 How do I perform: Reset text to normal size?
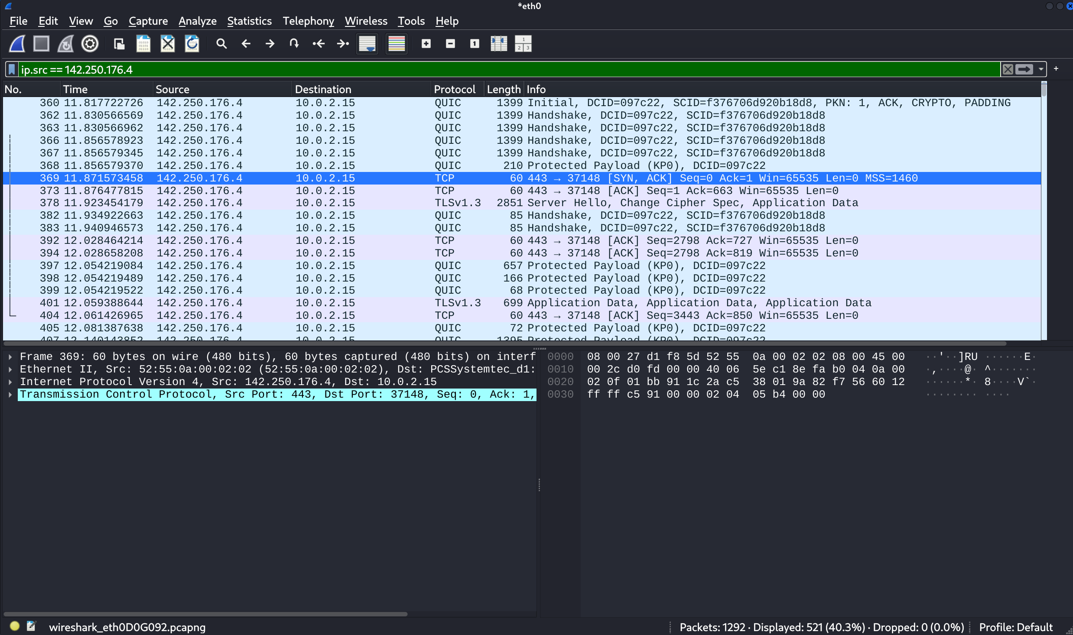[475, 44]
